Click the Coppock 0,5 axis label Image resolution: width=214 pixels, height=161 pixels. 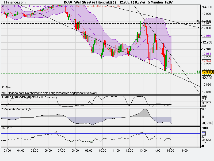tap(204, 109)
